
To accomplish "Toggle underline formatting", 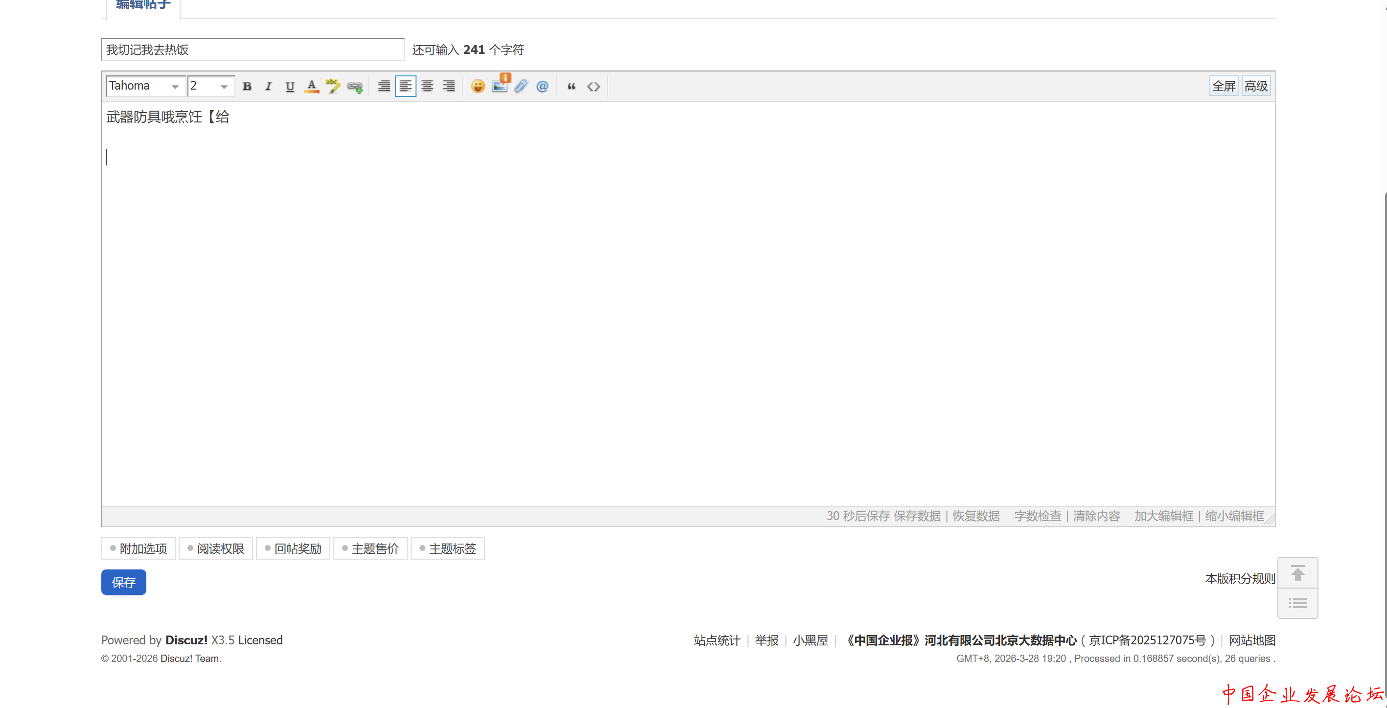I will coord(290,86).
